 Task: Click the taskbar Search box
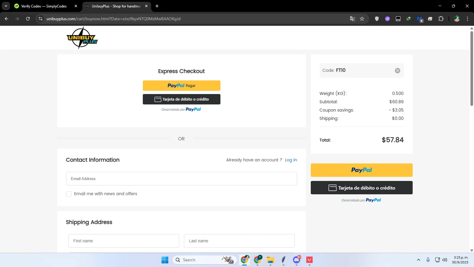[x=205, y=260]
